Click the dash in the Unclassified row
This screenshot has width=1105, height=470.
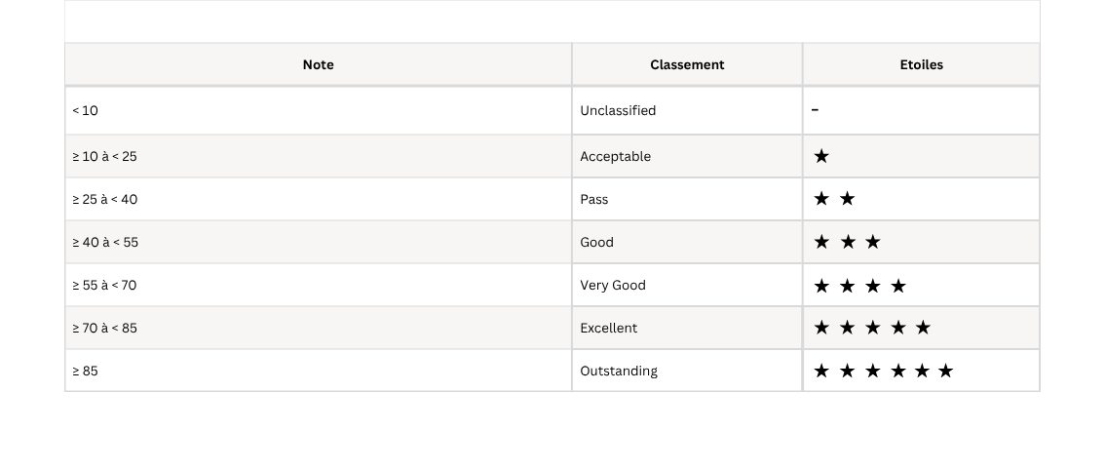pos(815,110)
